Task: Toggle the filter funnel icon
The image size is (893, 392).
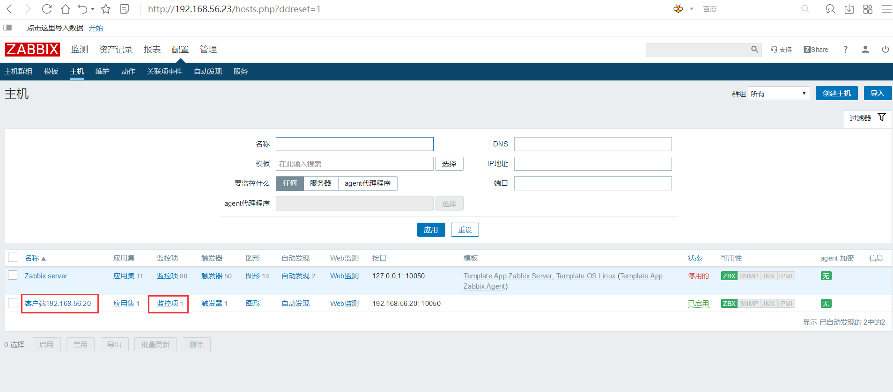Action: 882,117
